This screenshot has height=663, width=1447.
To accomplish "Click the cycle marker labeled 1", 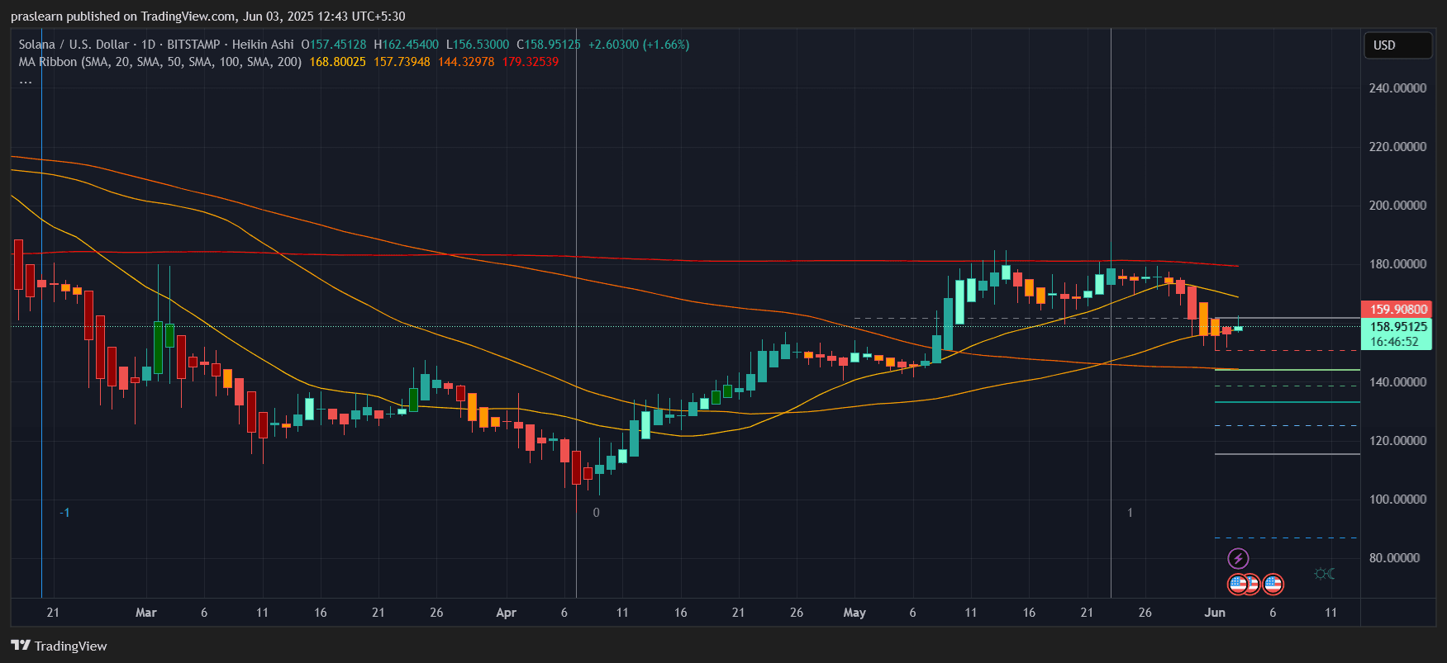I will 1130,513.
